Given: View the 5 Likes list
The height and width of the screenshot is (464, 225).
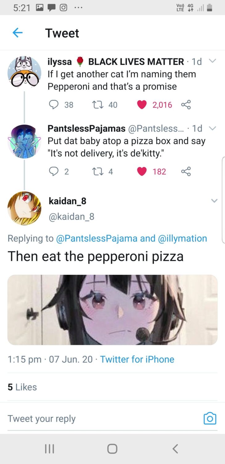Looking at the screenshot, I should 22,387.
